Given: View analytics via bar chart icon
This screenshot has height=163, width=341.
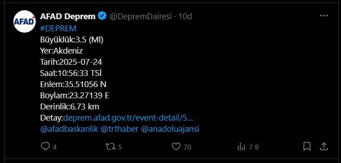Looking at the screenshot, I should [241, 146].
